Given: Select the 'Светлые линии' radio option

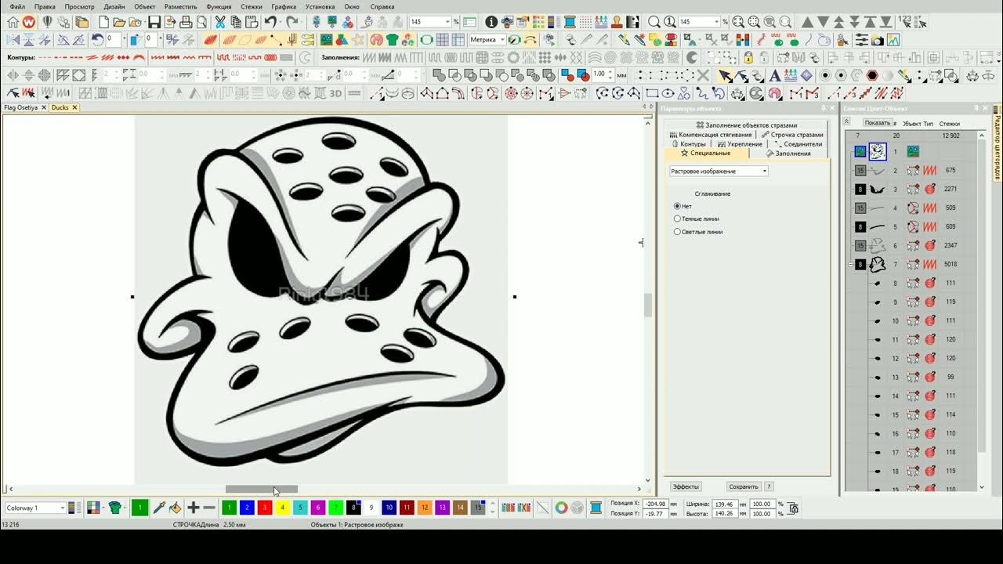Looking at the screenshot, I should [677, 232].
